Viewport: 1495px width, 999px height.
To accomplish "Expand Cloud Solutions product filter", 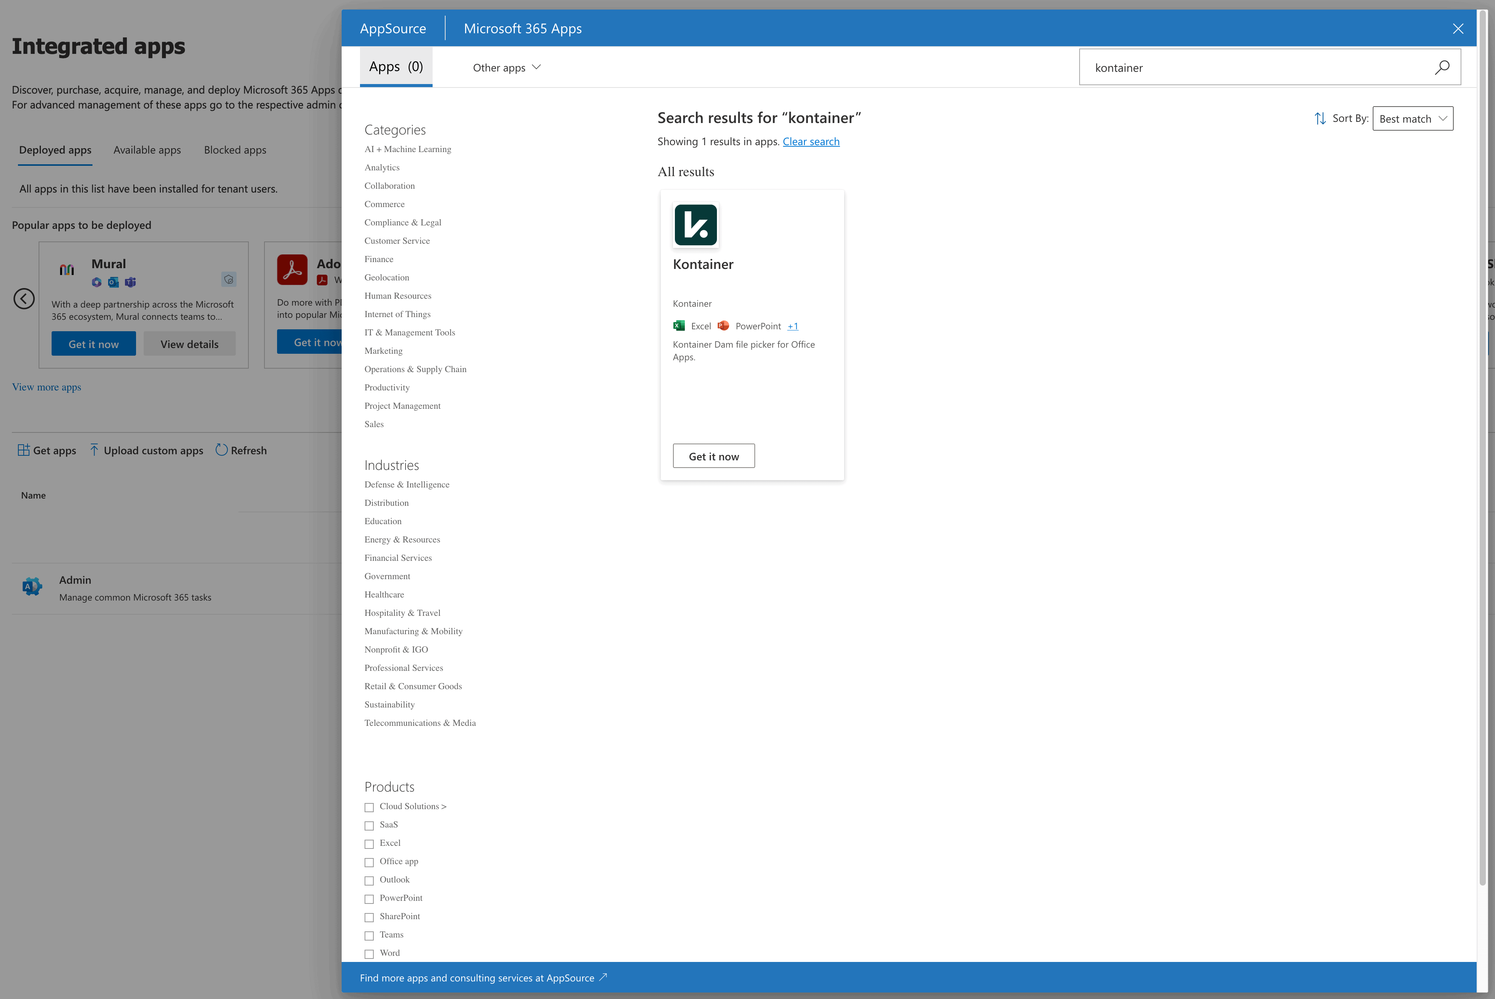I will click(412, 806).
